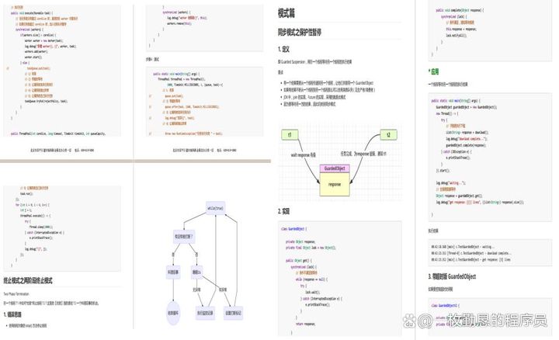This screenshot has width=559, height=340.
Task: Click the 无异常 edge label in flowchart
Action: pos(196,290)
